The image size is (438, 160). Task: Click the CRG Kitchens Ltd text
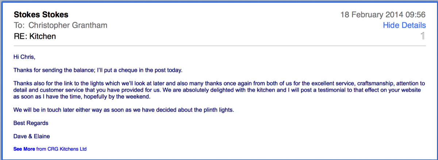[x=67, y=149]
